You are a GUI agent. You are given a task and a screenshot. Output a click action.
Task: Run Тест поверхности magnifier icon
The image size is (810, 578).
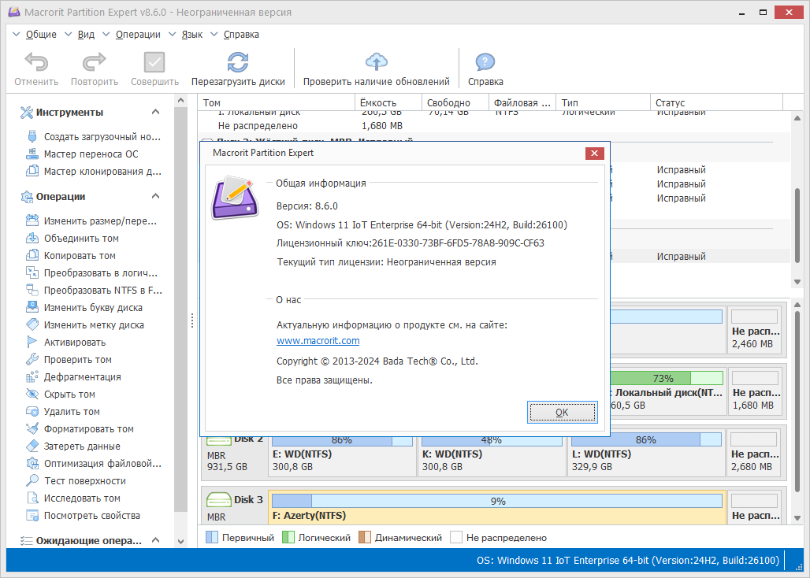(32, 480)
